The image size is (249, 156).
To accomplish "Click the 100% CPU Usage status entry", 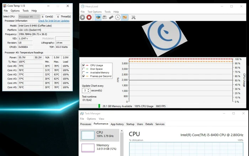I will click(144, 106).
